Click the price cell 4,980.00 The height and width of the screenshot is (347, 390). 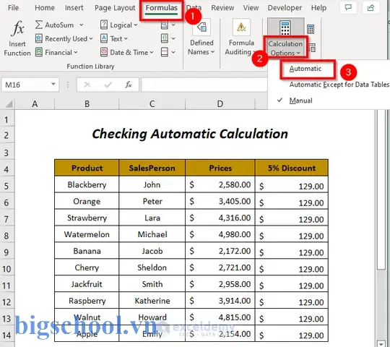point(220,234)
